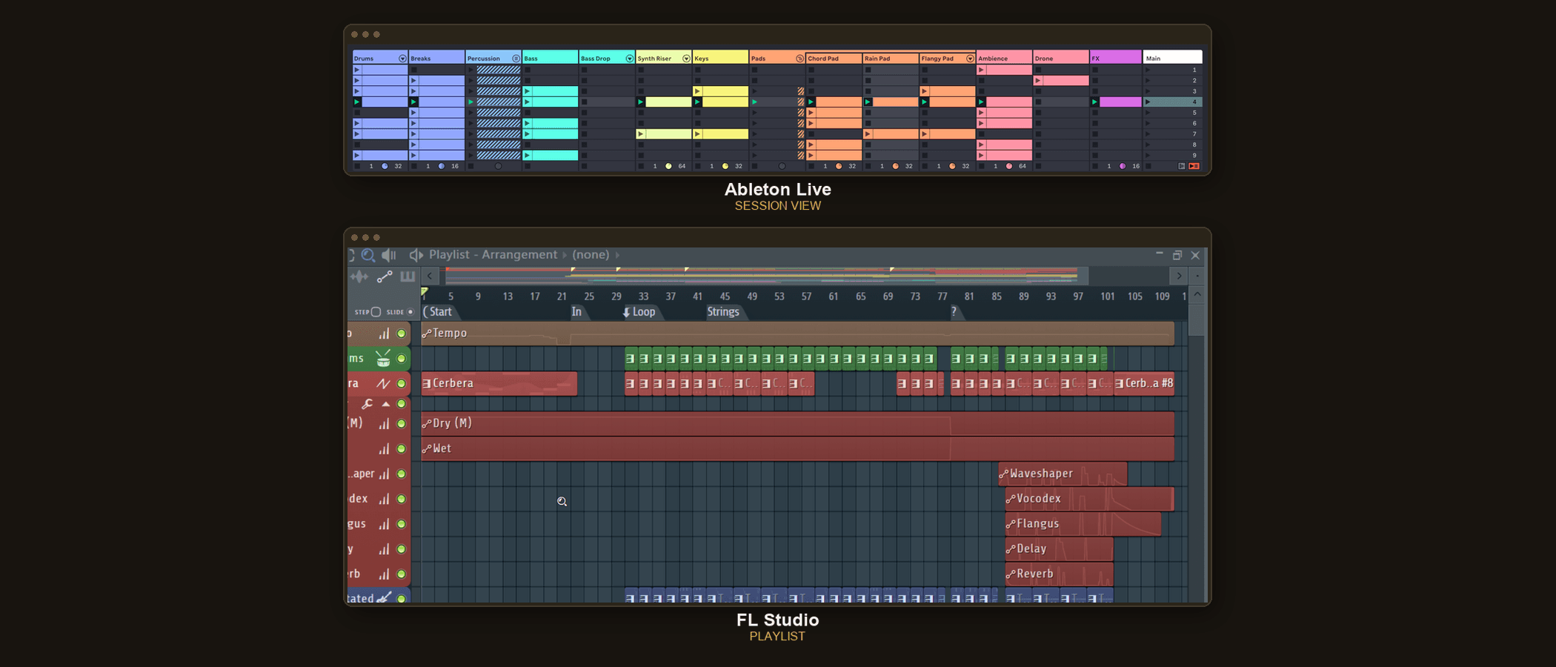Show audio clips waveform filter icon

(x=359, y=276)
